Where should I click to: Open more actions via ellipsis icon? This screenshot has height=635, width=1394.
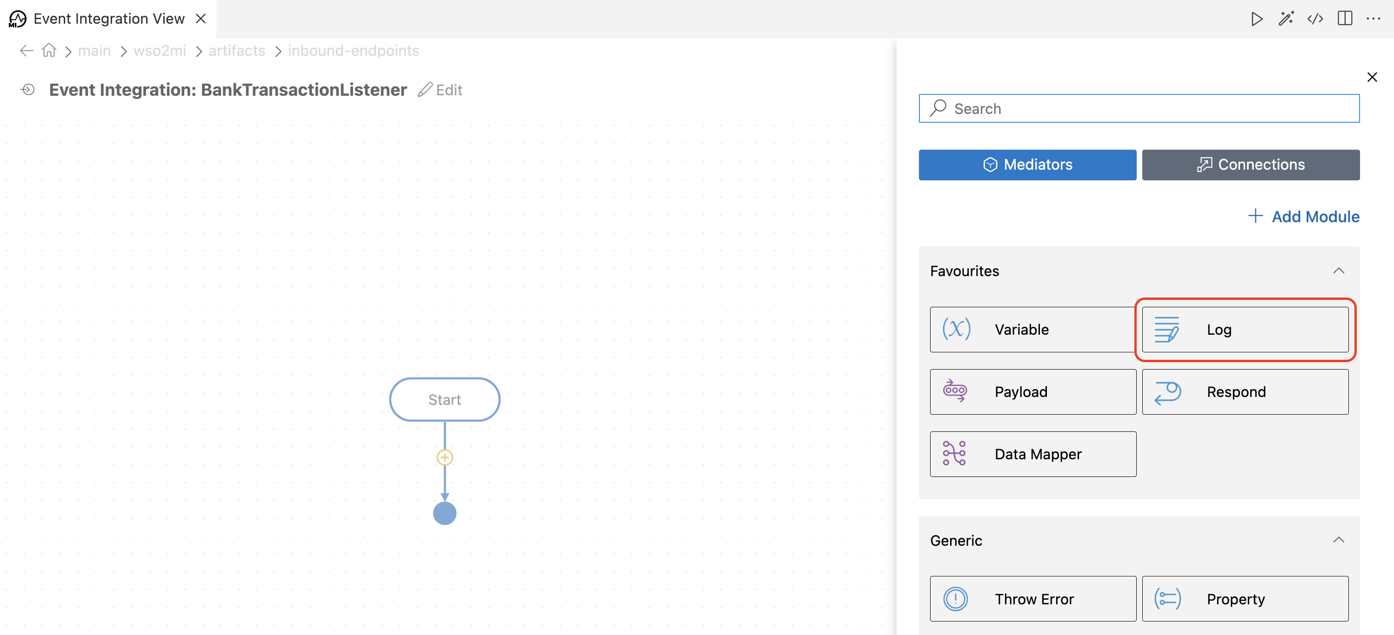[x=1374, y=19]
